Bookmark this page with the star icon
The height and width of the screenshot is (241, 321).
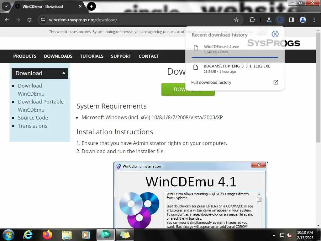point(236,20)
